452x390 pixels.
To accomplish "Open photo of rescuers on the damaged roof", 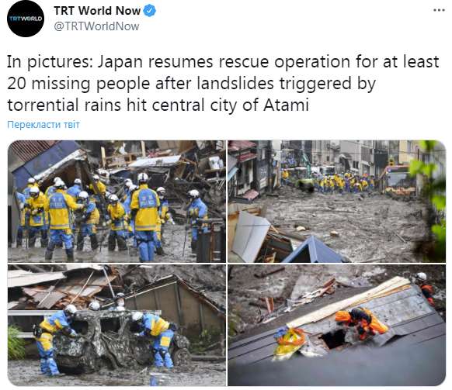I will (x=337, y=325).
